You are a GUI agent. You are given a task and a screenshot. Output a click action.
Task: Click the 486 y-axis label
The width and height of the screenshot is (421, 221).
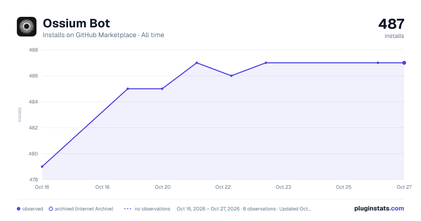coord(33,76)
